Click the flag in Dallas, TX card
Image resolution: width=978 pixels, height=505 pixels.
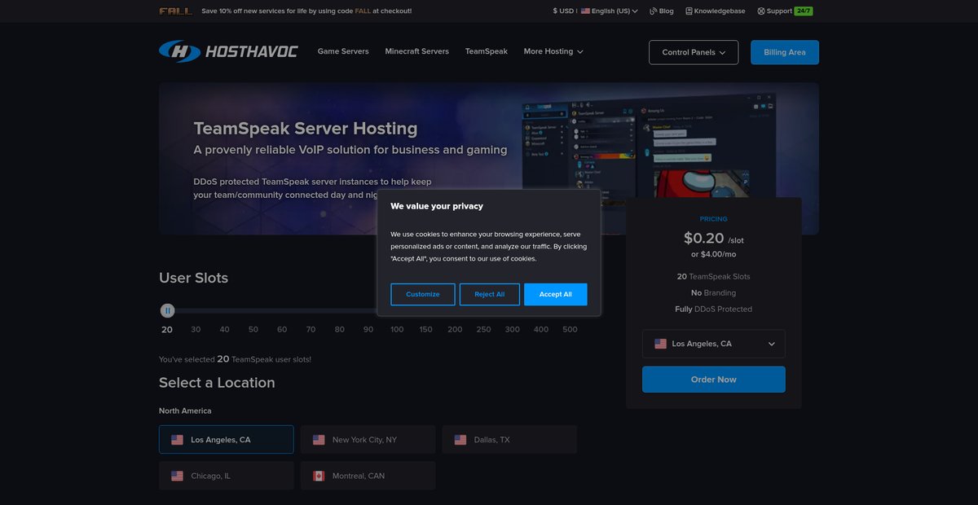tap(460, 440)
